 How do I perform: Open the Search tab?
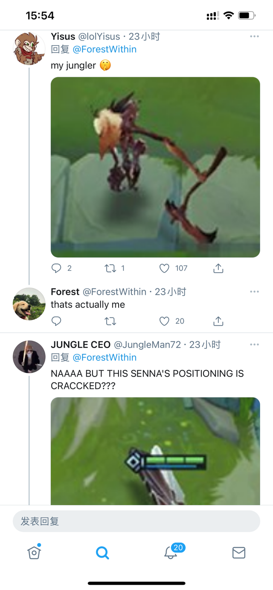point(102,553)
